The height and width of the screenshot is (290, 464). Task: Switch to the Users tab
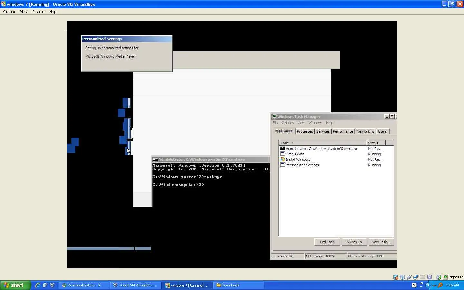point(382,131)
